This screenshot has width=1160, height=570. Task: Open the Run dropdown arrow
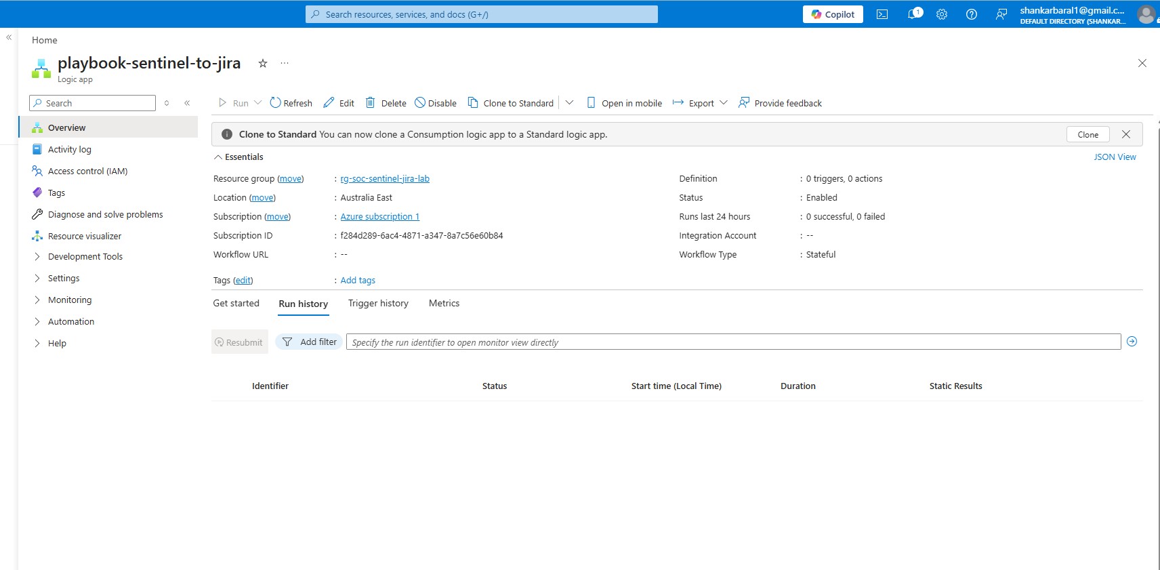[257, 103]
